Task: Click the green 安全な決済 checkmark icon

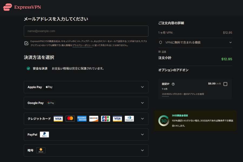Action: 28,68
